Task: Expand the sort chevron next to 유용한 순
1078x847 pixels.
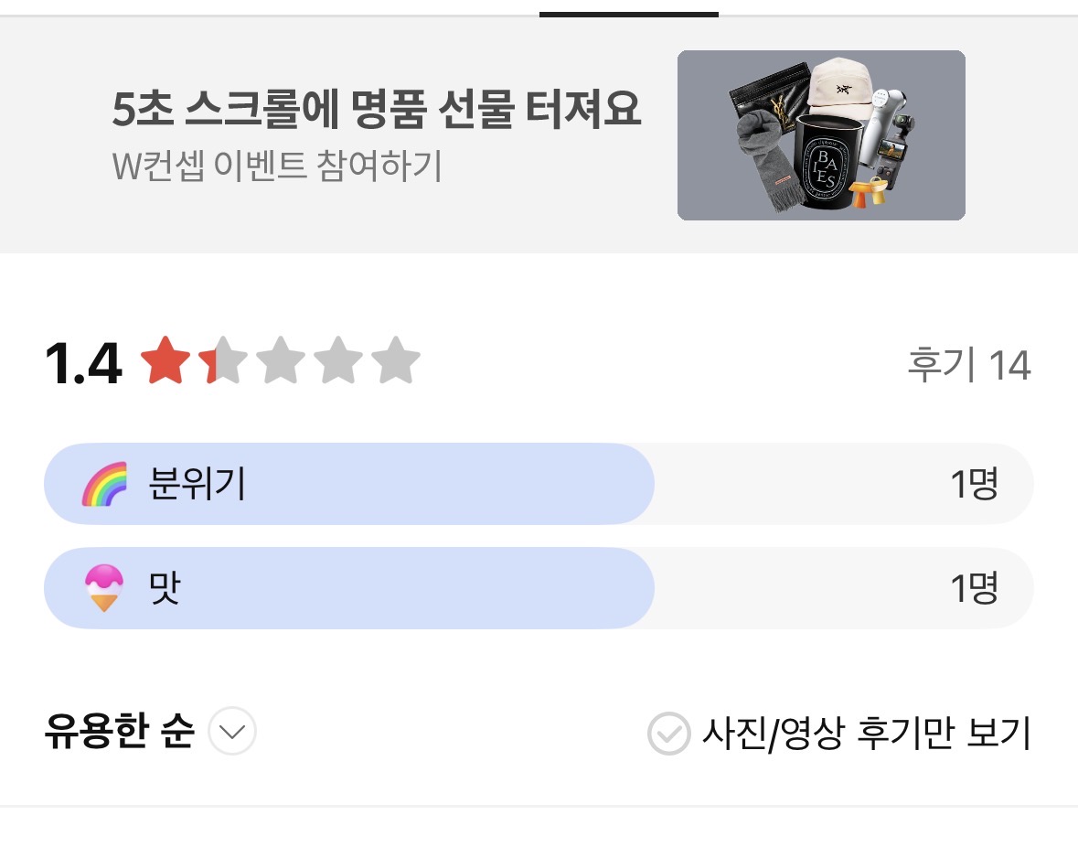Action: click(232, 733)
